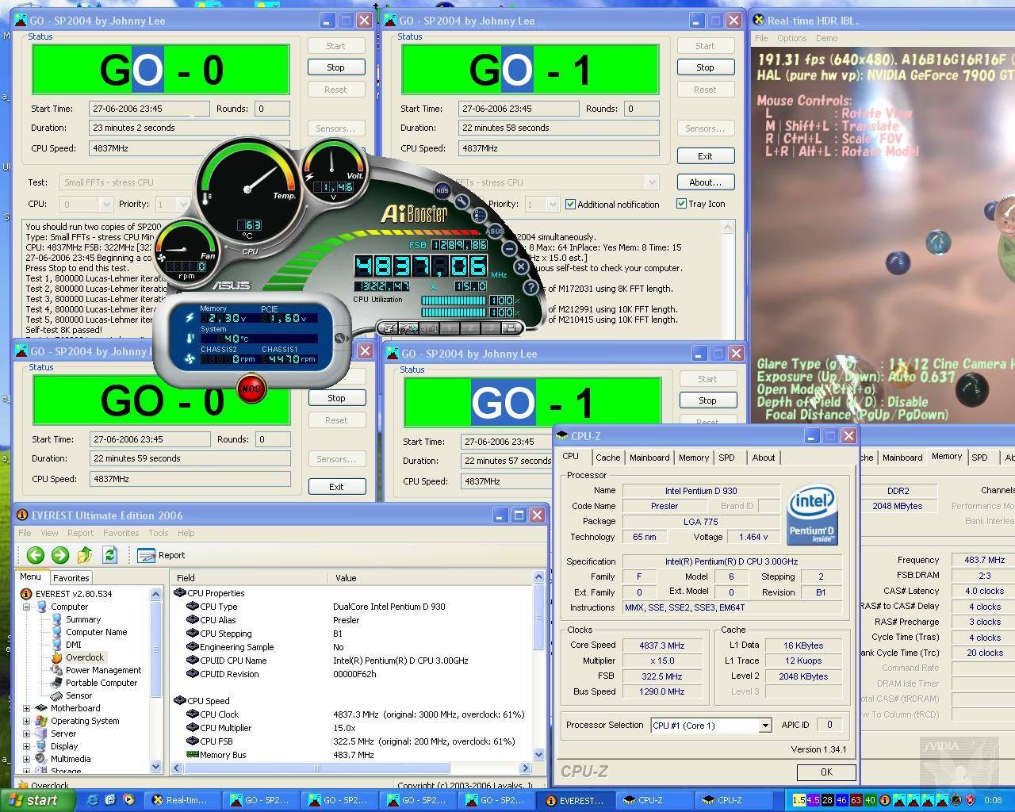The width and height of the screenshot is (1015, 812).
Task: Open Processor Selection dropdown in CPU-Z
Action: coord(764,726)
